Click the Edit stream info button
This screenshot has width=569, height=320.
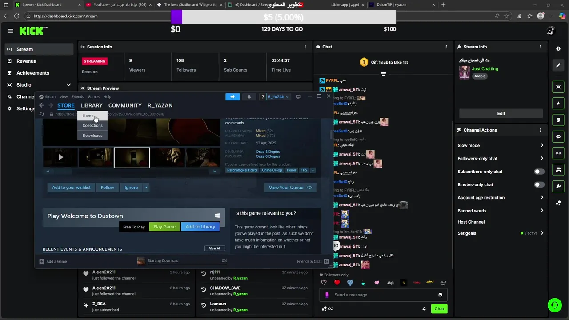[501, 113]
